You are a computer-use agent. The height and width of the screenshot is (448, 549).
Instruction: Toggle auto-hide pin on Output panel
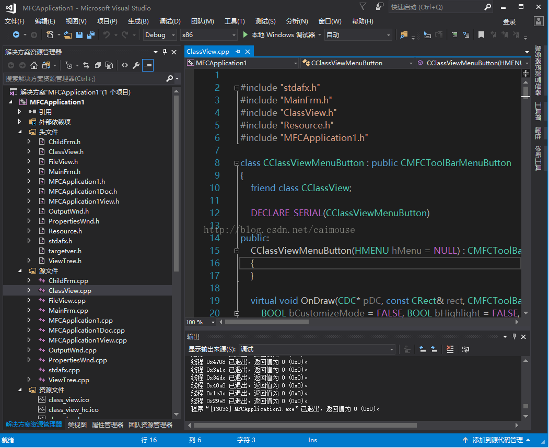[x=514, y=336]
